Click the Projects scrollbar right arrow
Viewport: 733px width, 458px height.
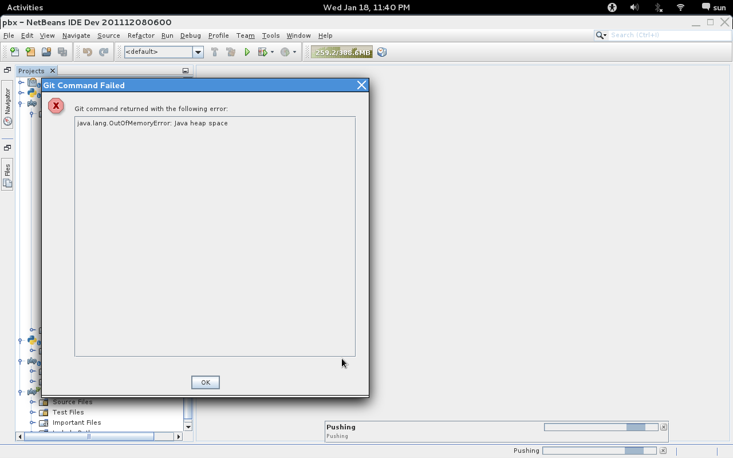coord(178,436)
